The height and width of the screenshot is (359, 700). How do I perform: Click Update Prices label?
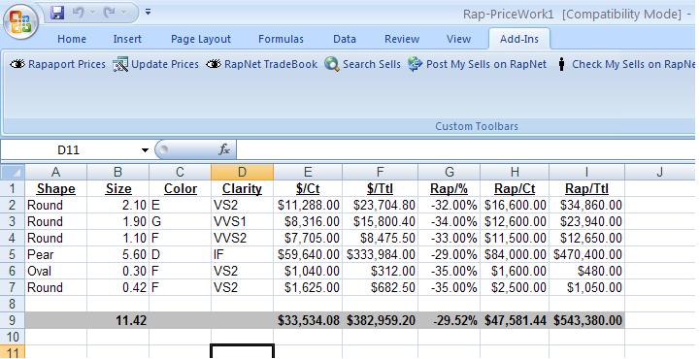pyautogui.click(x=165, y=64)
